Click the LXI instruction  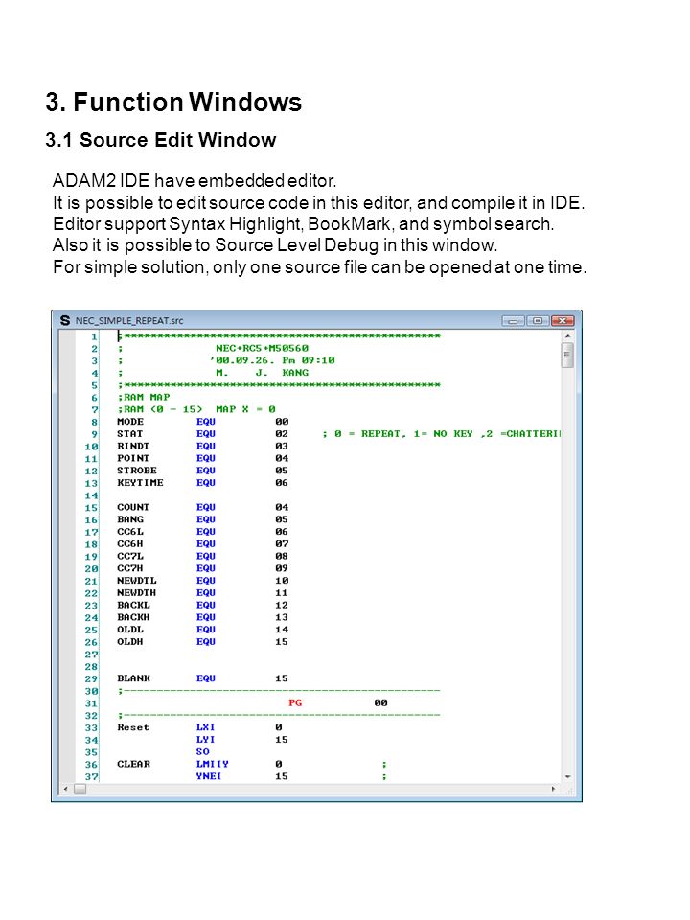206,727
